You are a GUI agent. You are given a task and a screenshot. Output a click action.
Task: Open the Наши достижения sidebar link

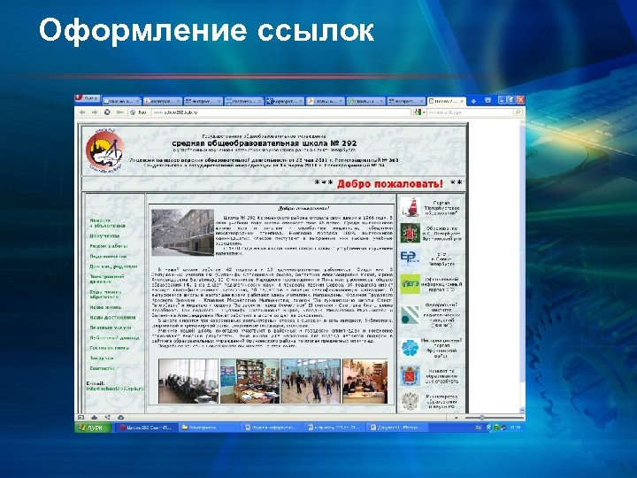coord(112,317)
